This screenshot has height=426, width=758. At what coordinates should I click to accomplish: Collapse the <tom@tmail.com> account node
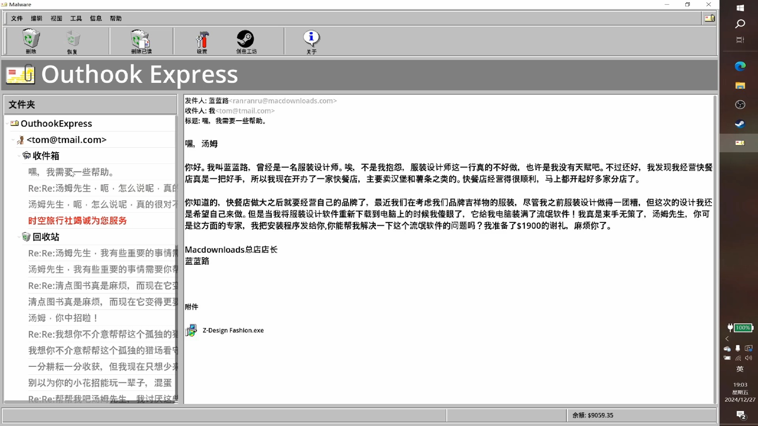[x=13, y=140]
